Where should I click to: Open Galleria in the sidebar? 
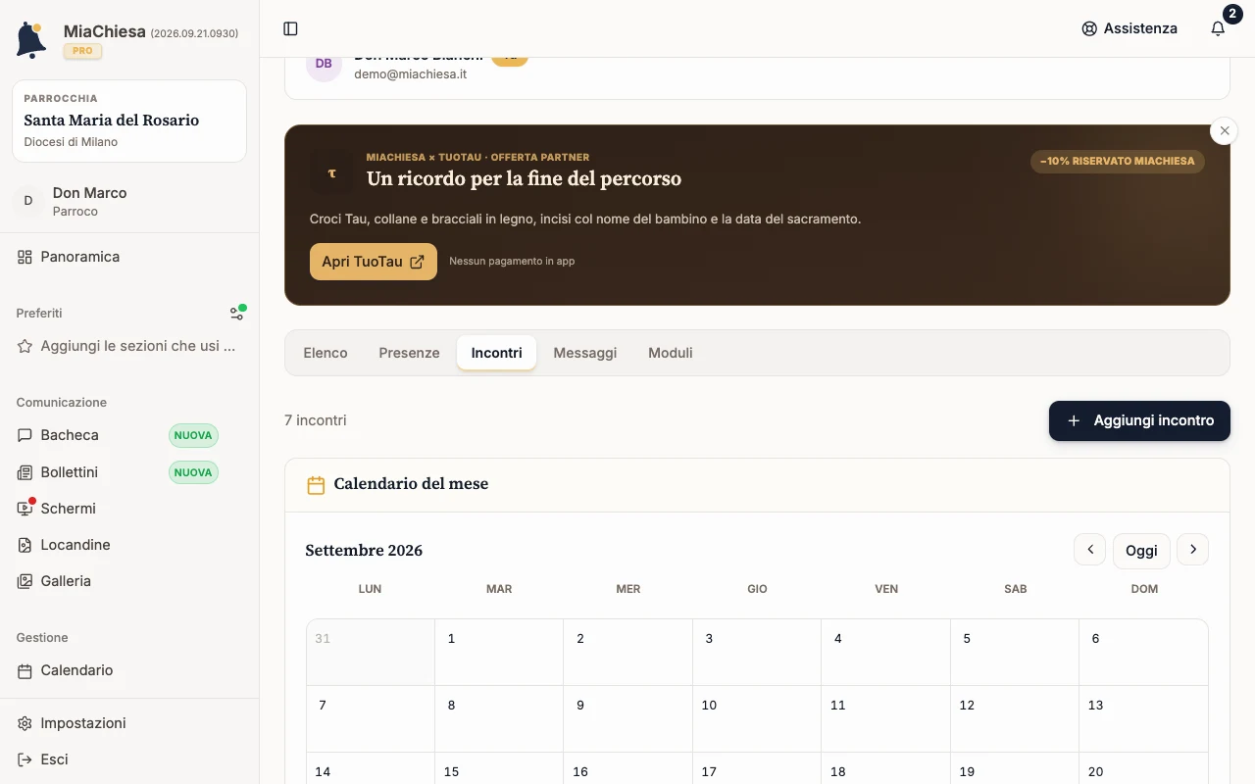click(129, 581)
